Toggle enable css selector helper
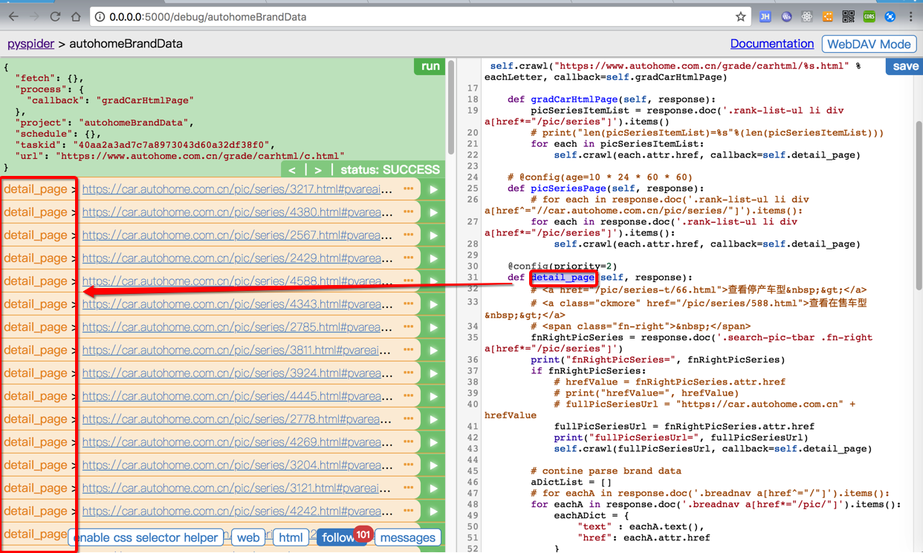This screenshot has height=553, width=923. [x=146, y=537]
